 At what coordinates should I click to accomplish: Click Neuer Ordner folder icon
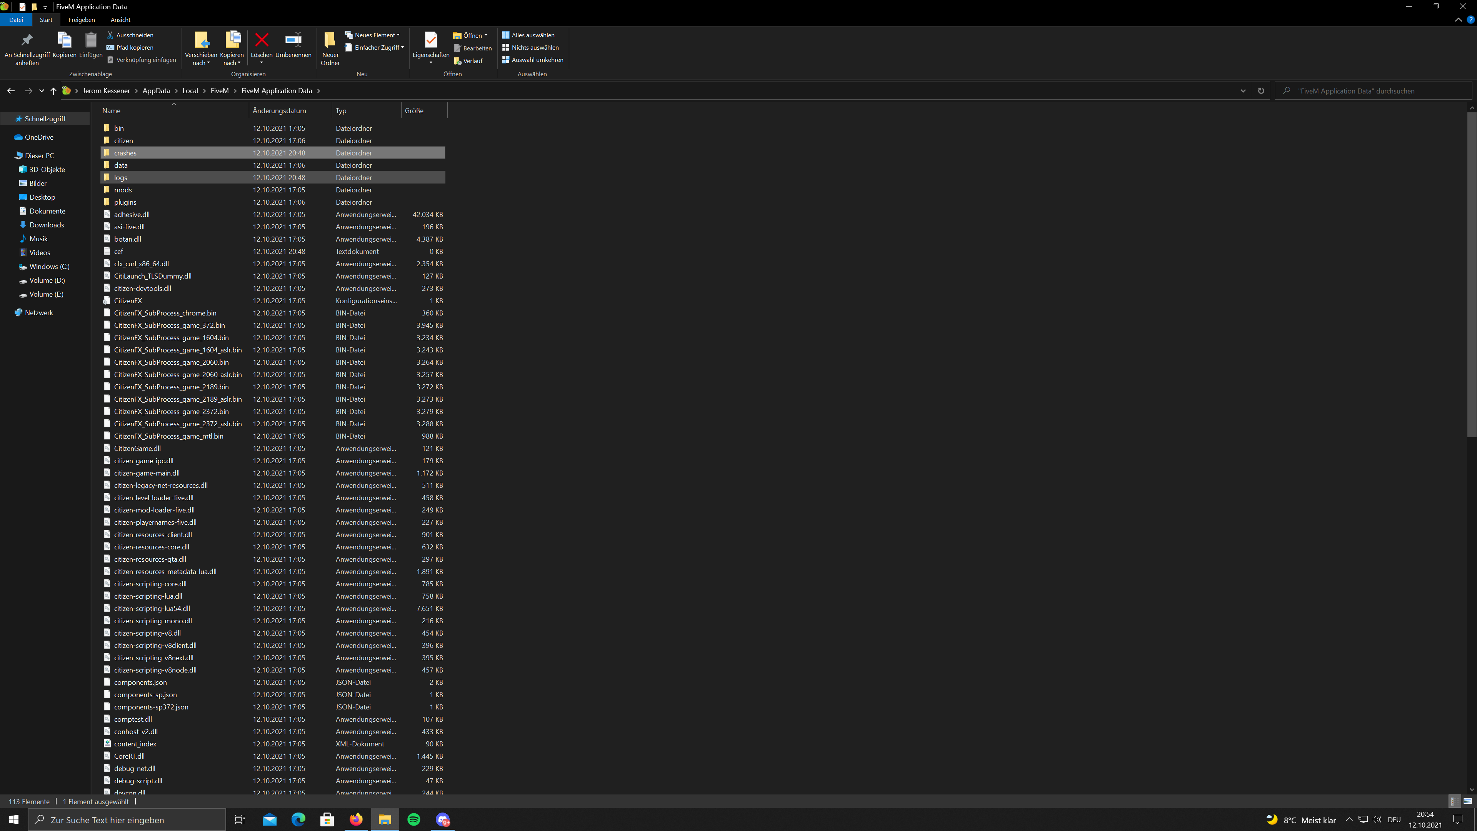(330, 40)
